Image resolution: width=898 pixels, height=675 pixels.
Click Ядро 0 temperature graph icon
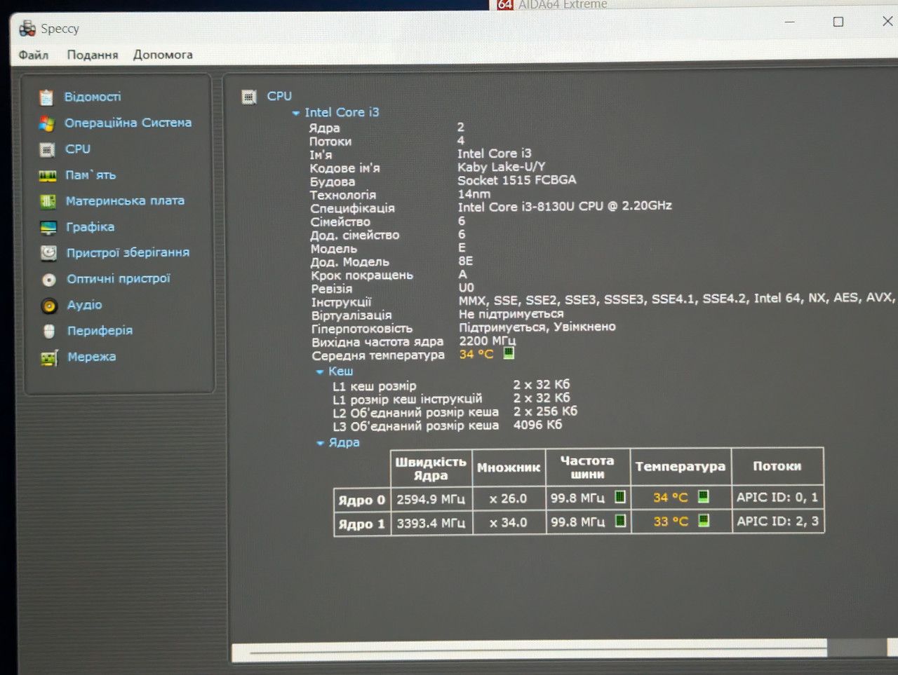click(703, 496)
